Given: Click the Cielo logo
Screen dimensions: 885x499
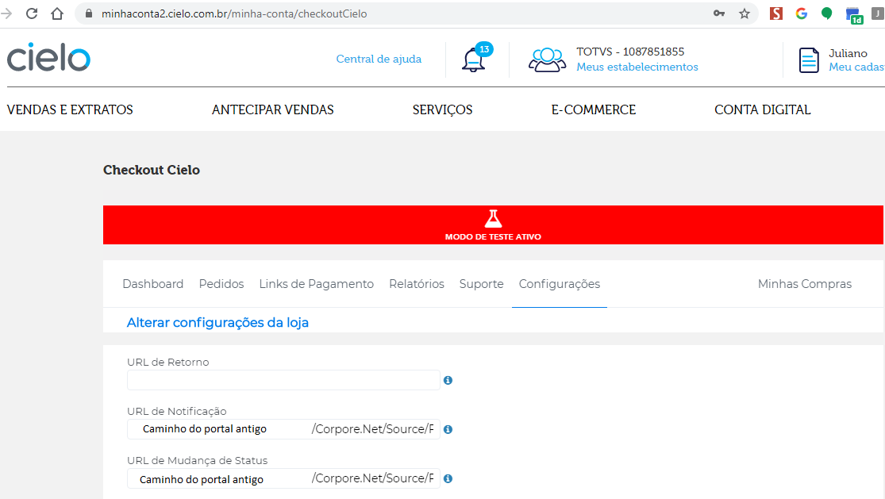Looking at the screenshot, I should click(48, 57).
